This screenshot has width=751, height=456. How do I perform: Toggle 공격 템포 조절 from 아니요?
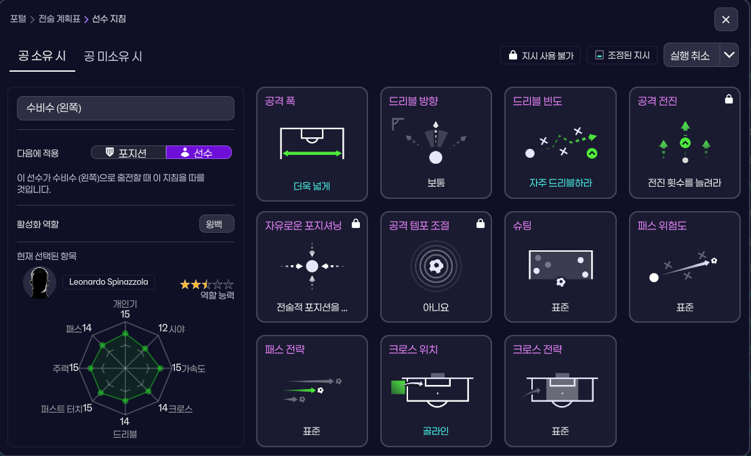click(436, 306)
